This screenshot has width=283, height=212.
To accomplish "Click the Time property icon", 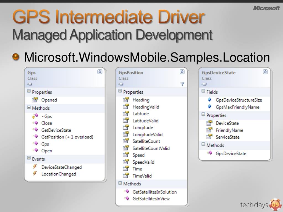I will coord(126,169).
